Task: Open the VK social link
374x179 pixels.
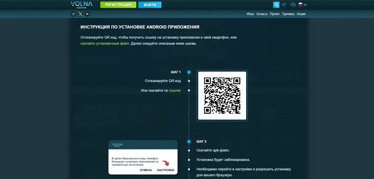Action: tap(87, 14)
